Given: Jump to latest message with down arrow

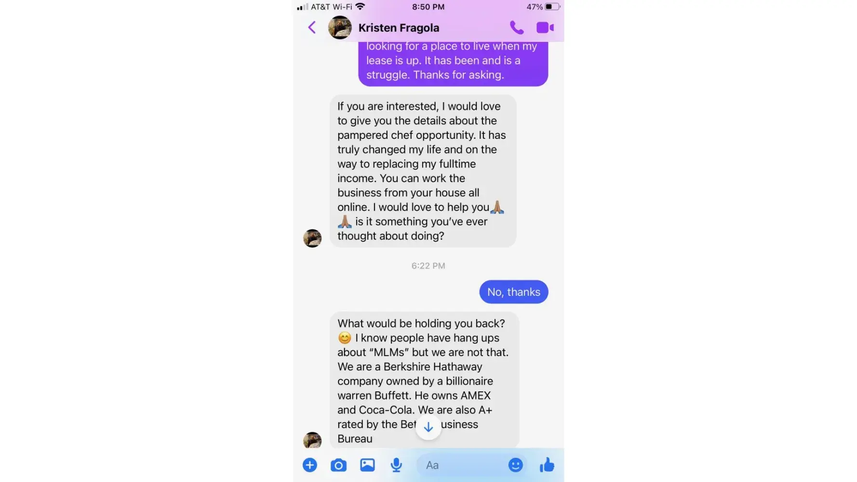Looking at the screenshot, I should 428,427.
